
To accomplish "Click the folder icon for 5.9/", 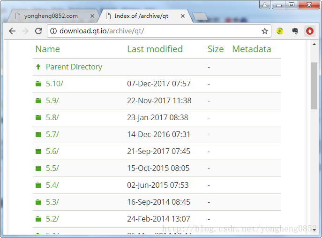I will click(38, 100).
